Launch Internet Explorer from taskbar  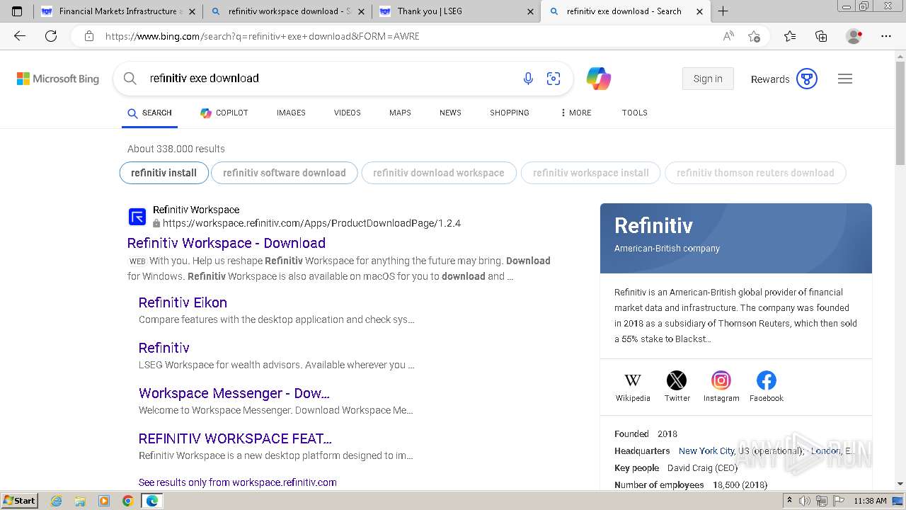point(57,501)
